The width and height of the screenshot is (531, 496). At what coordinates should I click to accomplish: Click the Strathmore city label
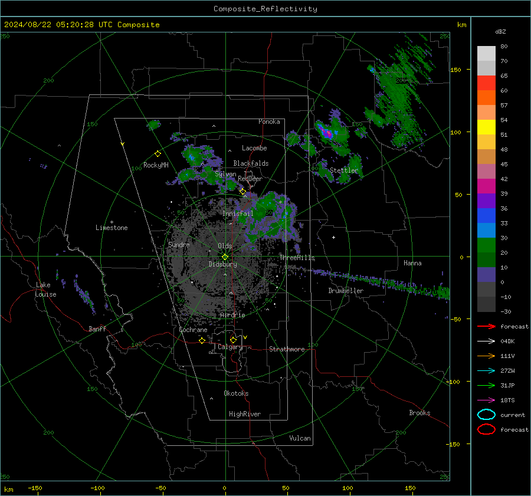click(287, 349)
